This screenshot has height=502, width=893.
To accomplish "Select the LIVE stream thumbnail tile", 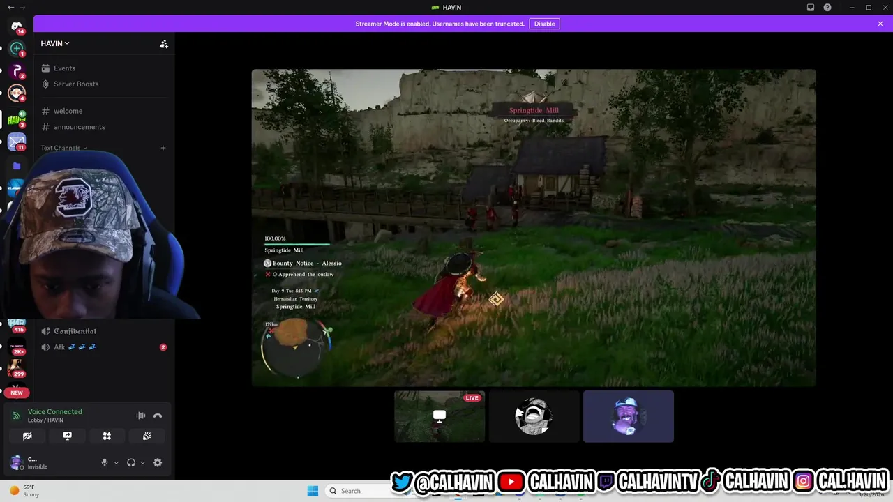I will pyautogui.click(x=440, y=416).
